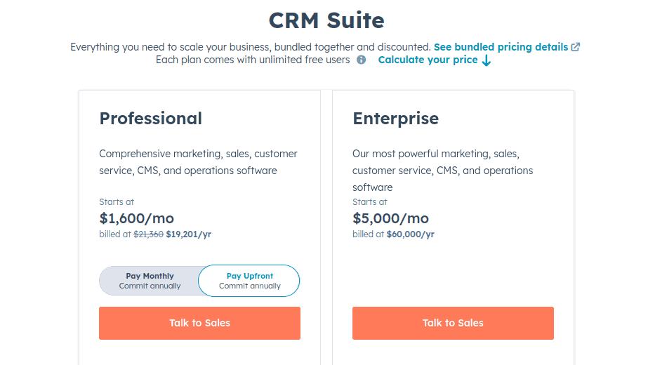Click Talk to Sales under Enterprise plan
This screenshot has width=648, height=365.
point(453,324)
